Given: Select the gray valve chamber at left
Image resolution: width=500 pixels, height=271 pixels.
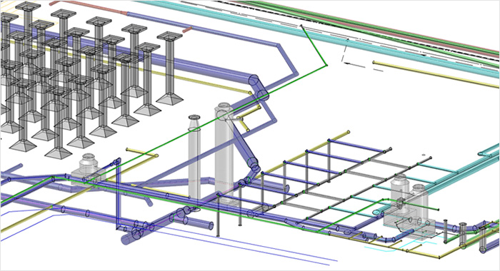Looking at the screenshot, I should point(89,170).
